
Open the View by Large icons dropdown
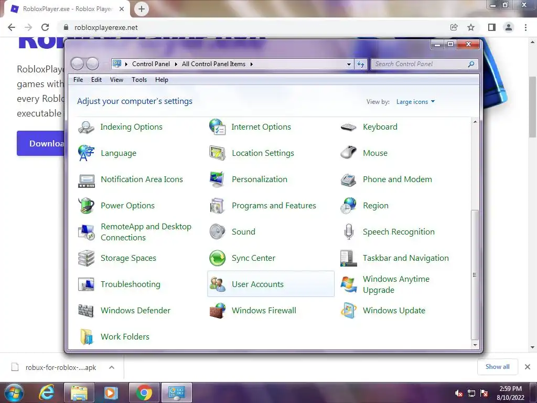click(x=415, y=102)
